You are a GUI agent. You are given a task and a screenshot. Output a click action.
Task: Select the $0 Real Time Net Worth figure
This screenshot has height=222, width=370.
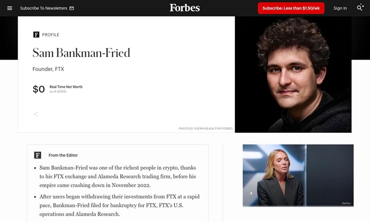click(x=38, y=89)
